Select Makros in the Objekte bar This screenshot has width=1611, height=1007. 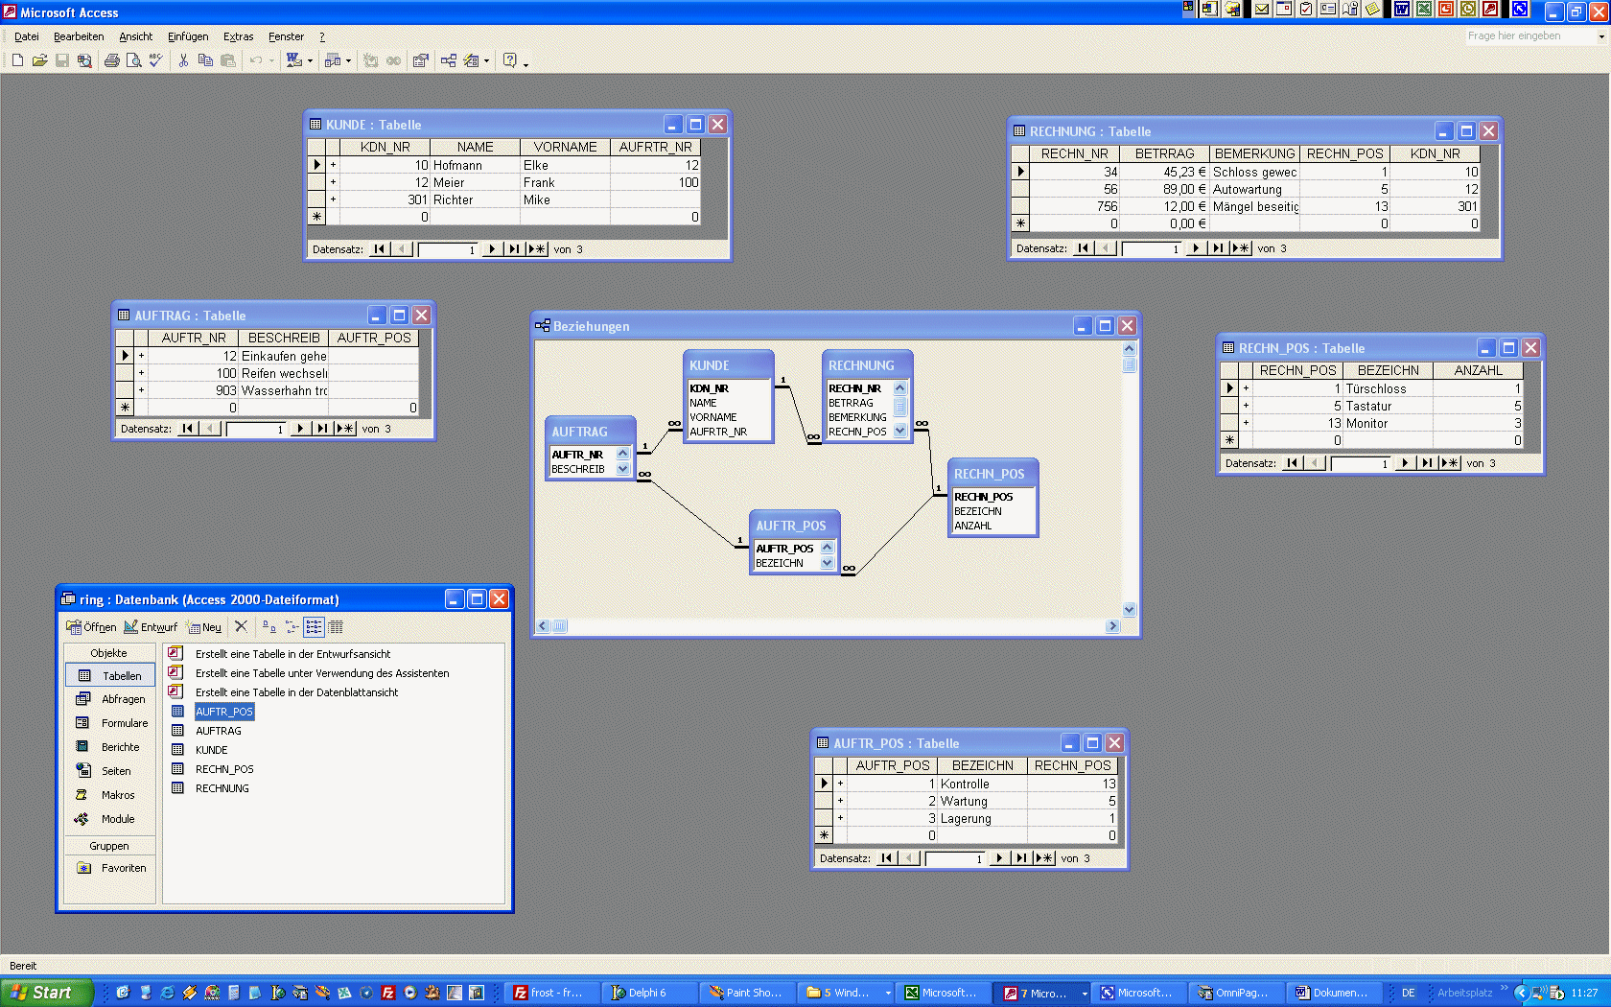pyautogui.click(x=110, y=795)
